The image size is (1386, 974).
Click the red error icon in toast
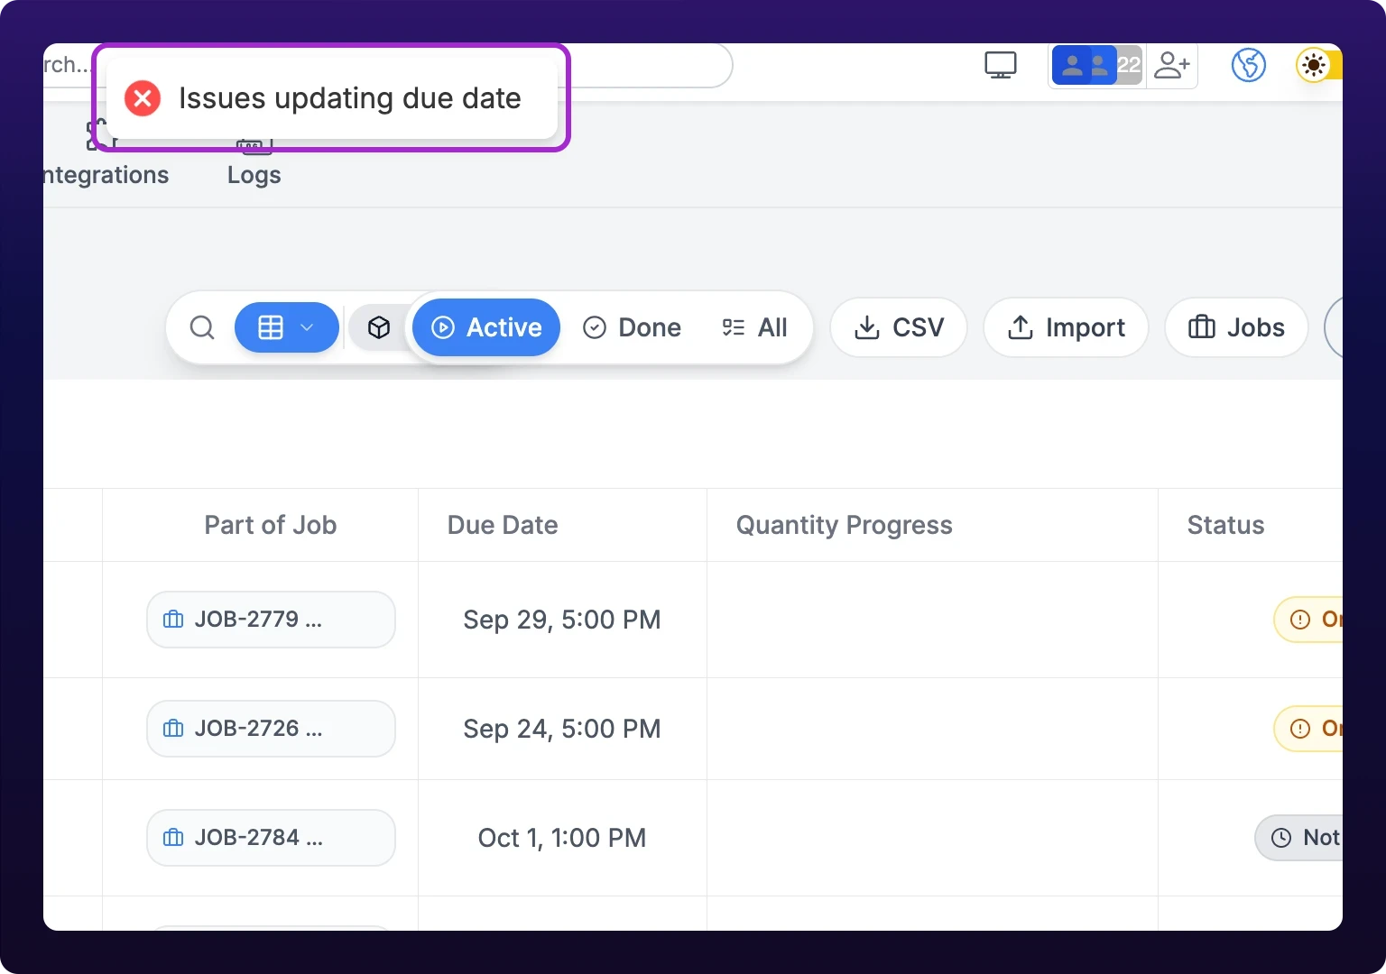click(143, 98)
